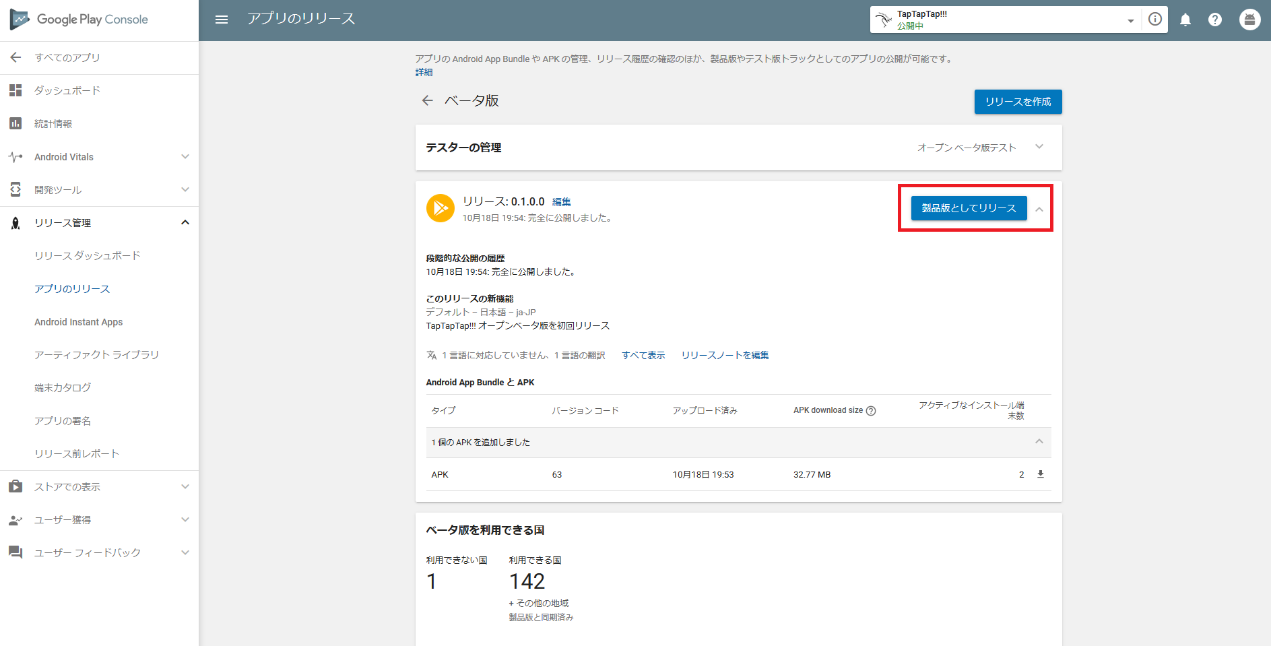Viewport: 1271px width, 646px height.
Task: Click リリースを作成 button
Action: pyautogui.click(x=1018, y=102)
